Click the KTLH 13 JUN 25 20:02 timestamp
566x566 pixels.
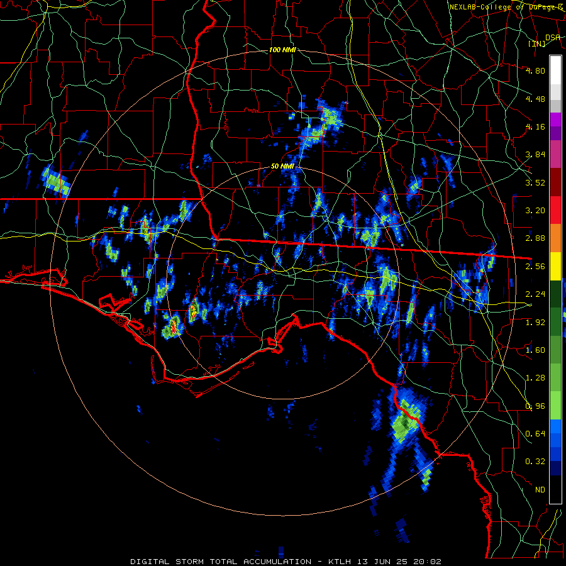(x=385, y=562)
